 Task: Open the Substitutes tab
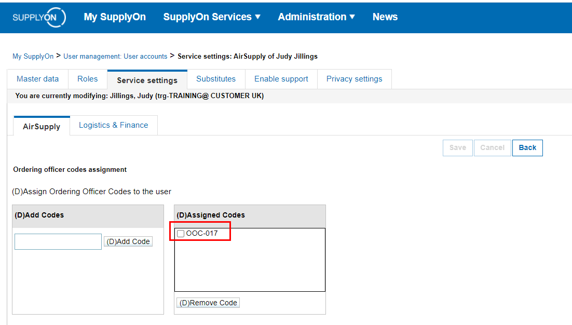(x=216, y=79)
